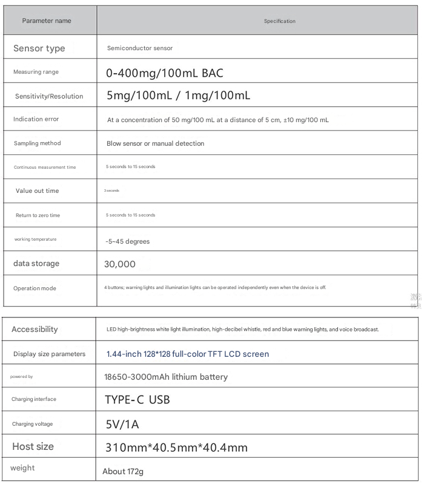This screenshot has width=424, height=488.
Task: Click the 'Accessibility' row label
Action: pyautogui.click(x=35, y=330)
